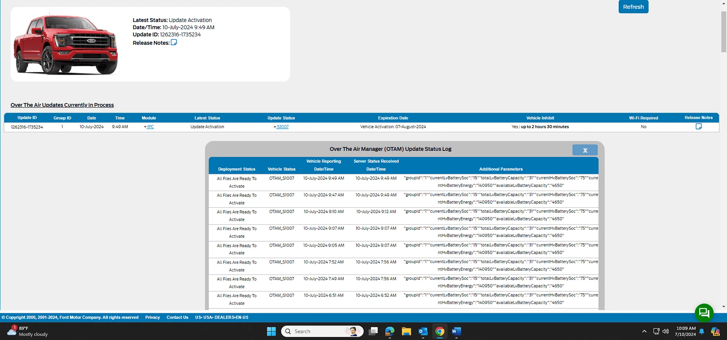The image size is (727, 340).
Task: Select the red Ford truck image
Action: pos(66,44)
